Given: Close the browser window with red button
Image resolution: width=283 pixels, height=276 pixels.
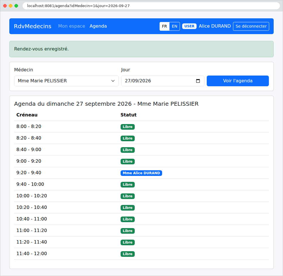Looking at the screenshot, I should (x=5, y=6).
